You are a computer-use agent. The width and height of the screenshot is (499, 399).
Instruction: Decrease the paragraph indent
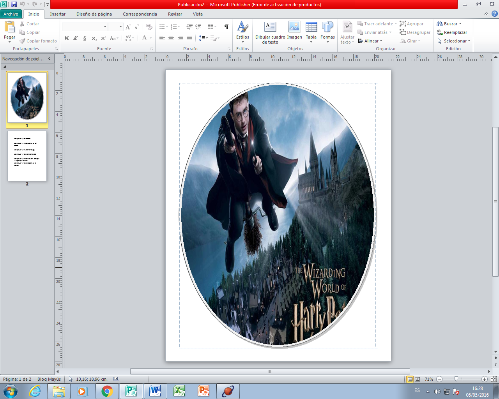pyautogui.click(x=189, y=27)
